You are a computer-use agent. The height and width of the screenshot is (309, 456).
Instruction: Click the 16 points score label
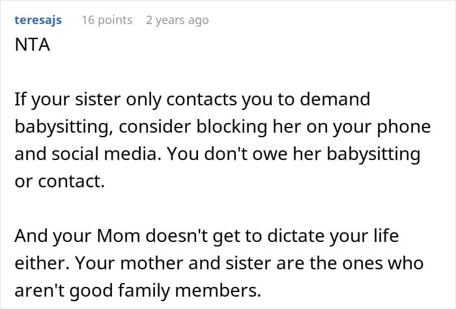107,20
